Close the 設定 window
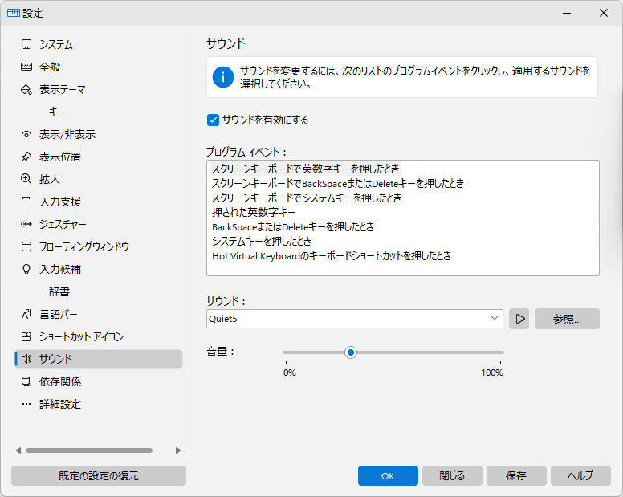Screen dimensions: 623x497 604,13
